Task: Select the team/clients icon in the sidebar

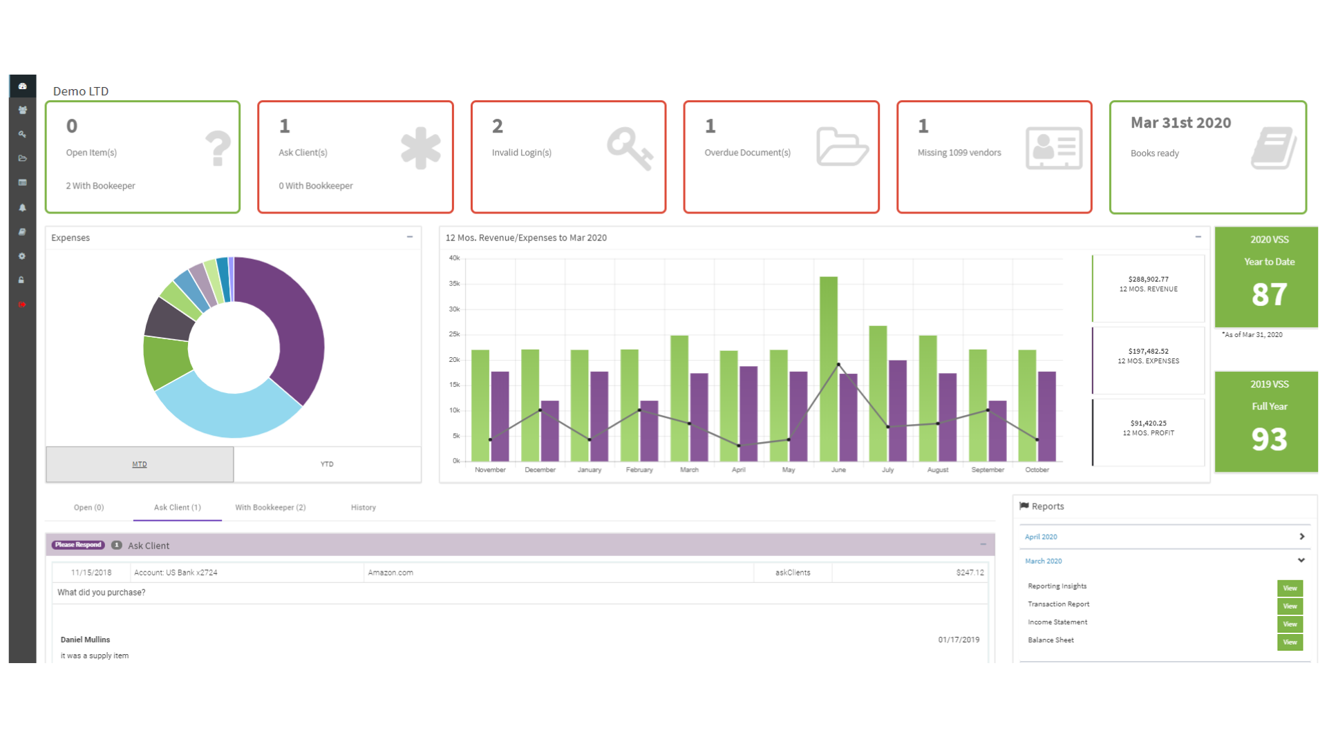Action: point(23,110)
